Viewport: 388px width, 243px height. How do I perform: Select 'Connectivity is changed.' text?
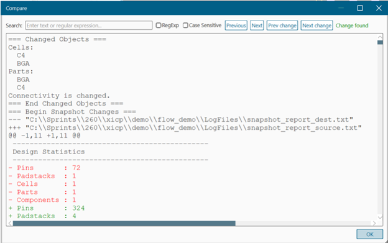(59, 96)
